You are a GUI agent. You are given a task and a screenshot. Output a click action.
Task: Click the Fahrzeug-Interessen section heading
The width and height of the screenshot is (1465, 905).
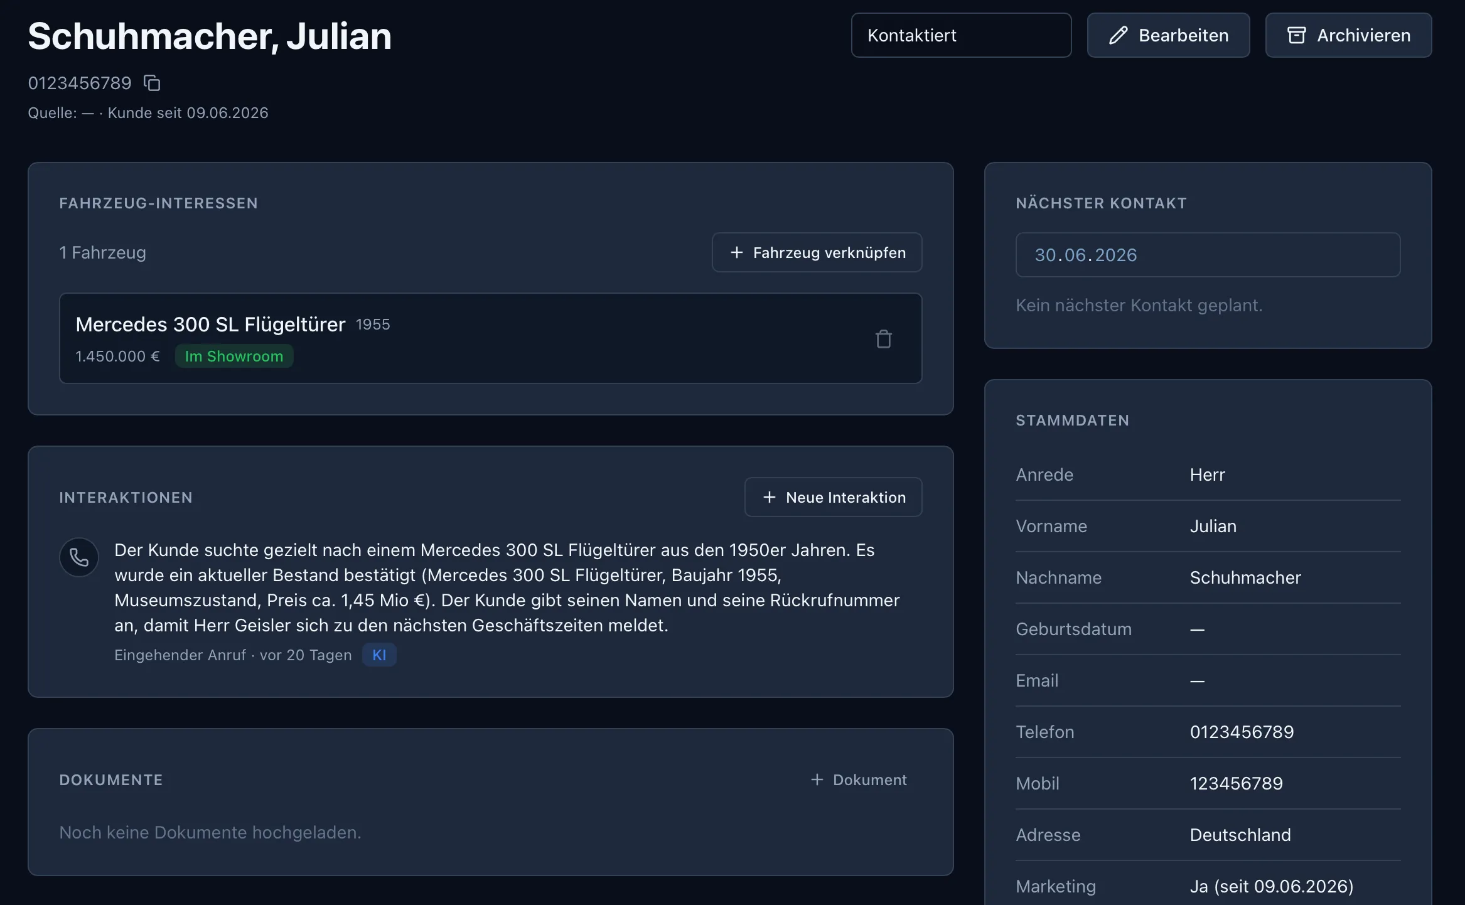point(158,203)
